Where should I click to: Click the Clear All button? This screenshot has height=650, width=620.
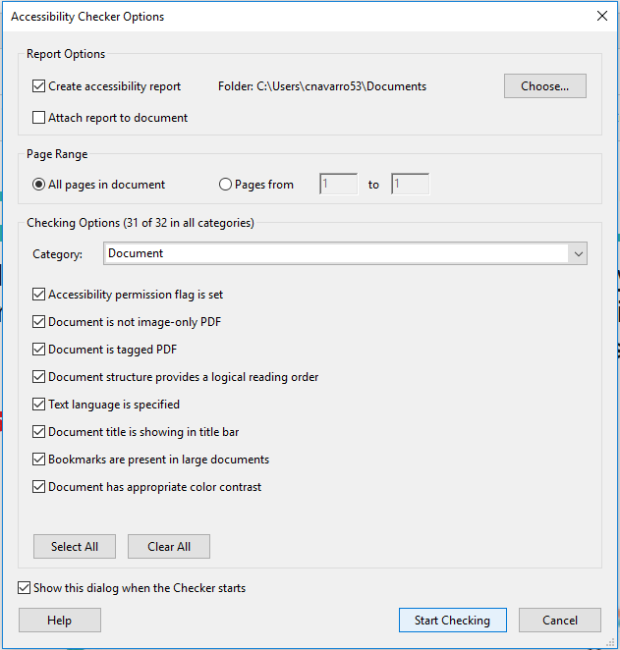[x=169, y=546]
